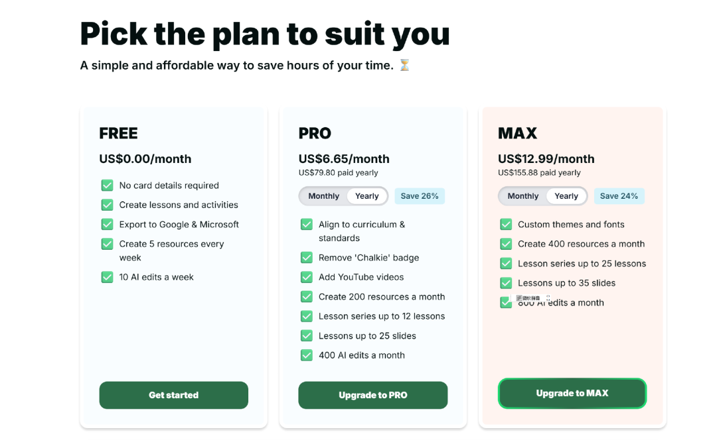Click checkmark icon beside 'No card details required'
This screenshot has height=440, width=717.
(x=107, y=186)
